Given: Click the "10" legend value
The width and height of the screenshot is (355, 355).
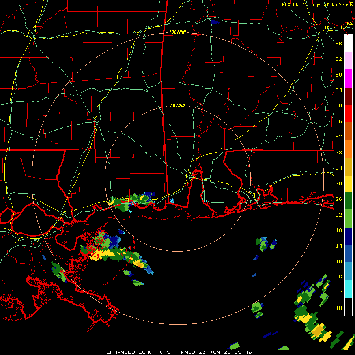Looking at the screenshot, I should (339, 262).
